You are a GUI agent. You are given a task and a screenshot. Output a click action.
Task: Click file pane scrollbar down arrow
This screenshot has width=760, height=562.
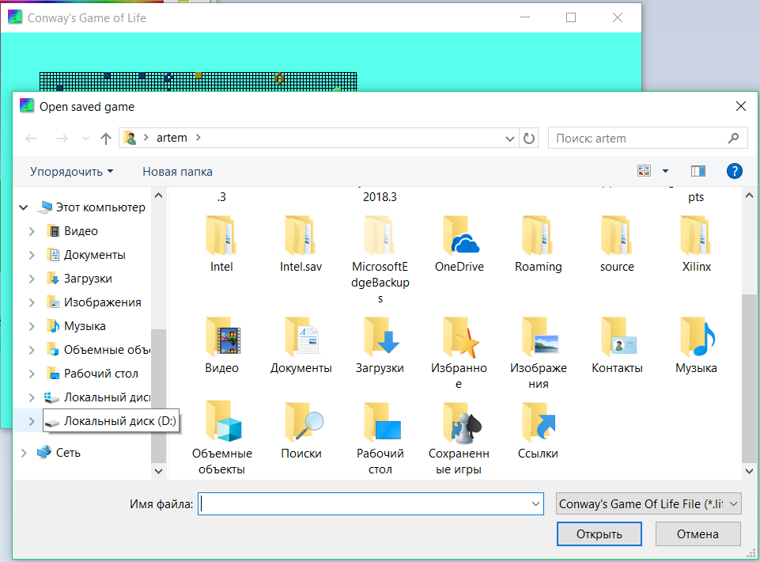tap(749, 471)
